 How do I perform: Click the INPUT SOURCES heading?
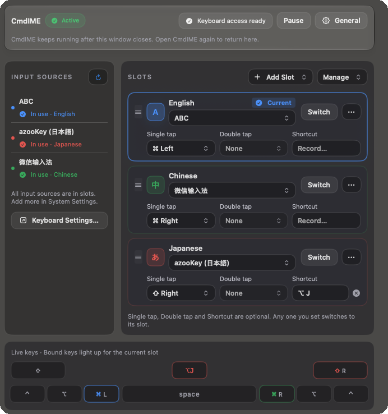pos(41,77)
